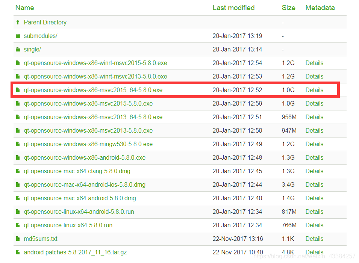Download qt-opensource-linux-x64-android-5.8.0.run
This screenshot has width=359, height=263.
(79, 212)
